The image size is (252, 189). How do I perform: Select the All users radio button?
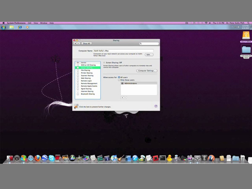click(x=119, y=77)
